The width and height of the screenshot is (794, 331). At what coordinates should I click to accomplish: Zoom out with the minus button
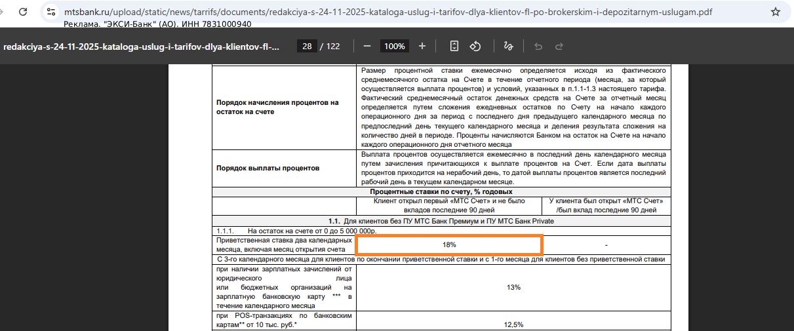[367, 46]
